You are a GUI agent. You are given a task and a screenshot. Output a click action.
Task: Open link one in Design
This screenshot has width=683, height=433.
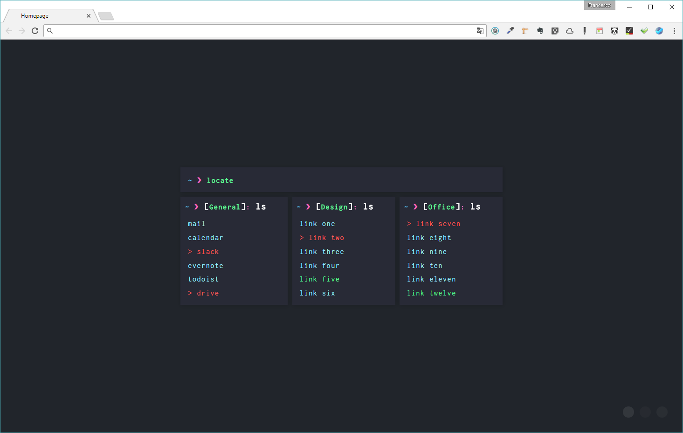(x=317, y=224)
